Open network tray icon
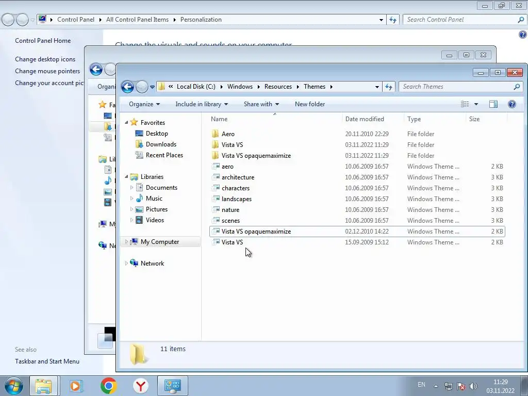 (448, 386)
